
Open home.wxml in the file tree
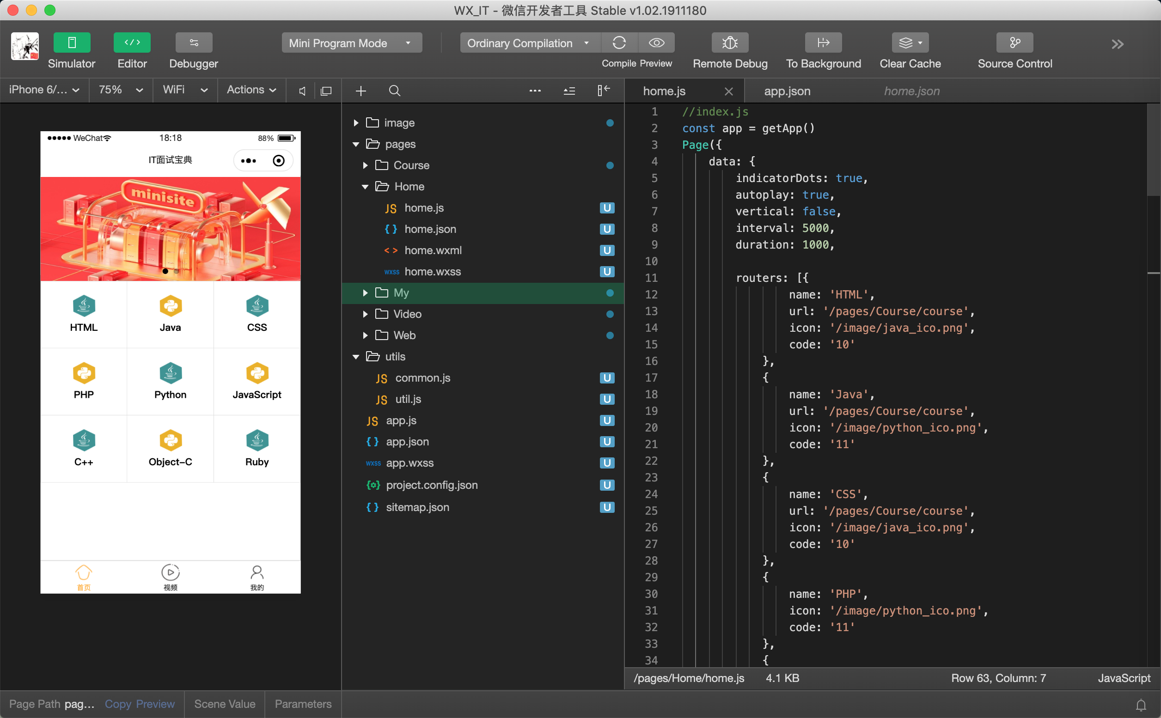pyautogui.click(x=432, y=250)
